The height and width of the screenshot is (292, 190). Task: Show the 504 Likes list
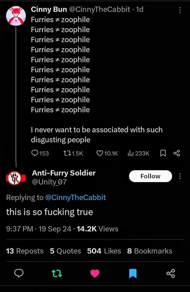point(104,251)
